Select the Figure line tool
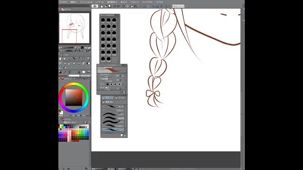This screenshot has width=303, height=170. pos(65,72)
